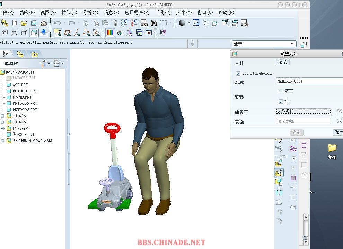This screenshot has height=249, width=343.
Task: Open the 编辑(E) menu
Action: [27, 13]
